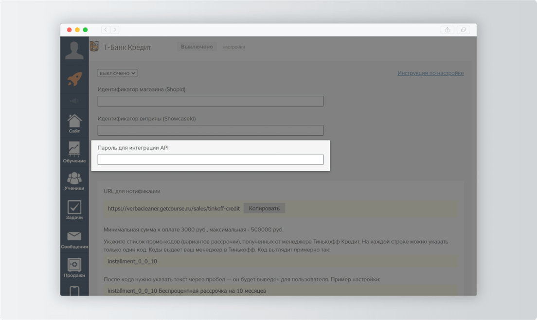Click the URL для нотификации label
Viewport: 537px width, 320px height.
[x=132, y=191]
